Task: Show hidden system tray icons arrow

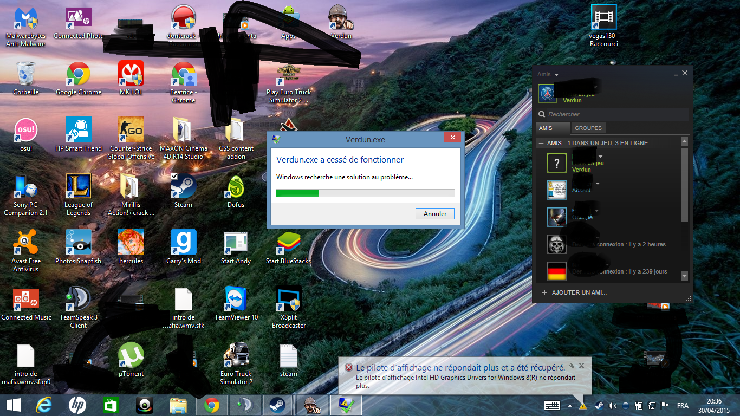Action: [x=570, y=405]
